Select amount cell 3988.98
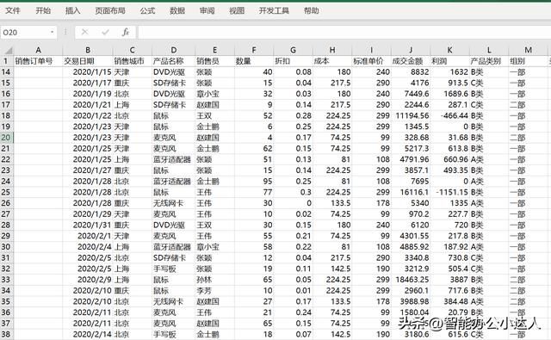Screen dimensions: 551x340 coord(411,301)
